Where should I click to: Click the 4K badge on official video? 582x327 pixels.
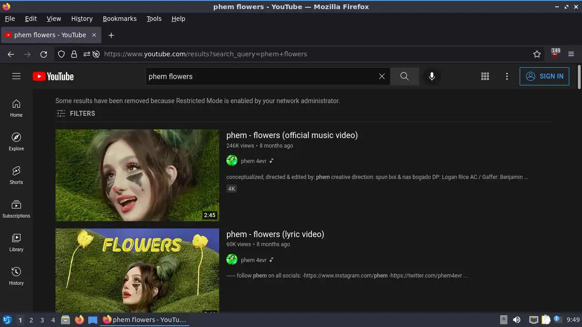pyautogui.click(x=231, y=188)
